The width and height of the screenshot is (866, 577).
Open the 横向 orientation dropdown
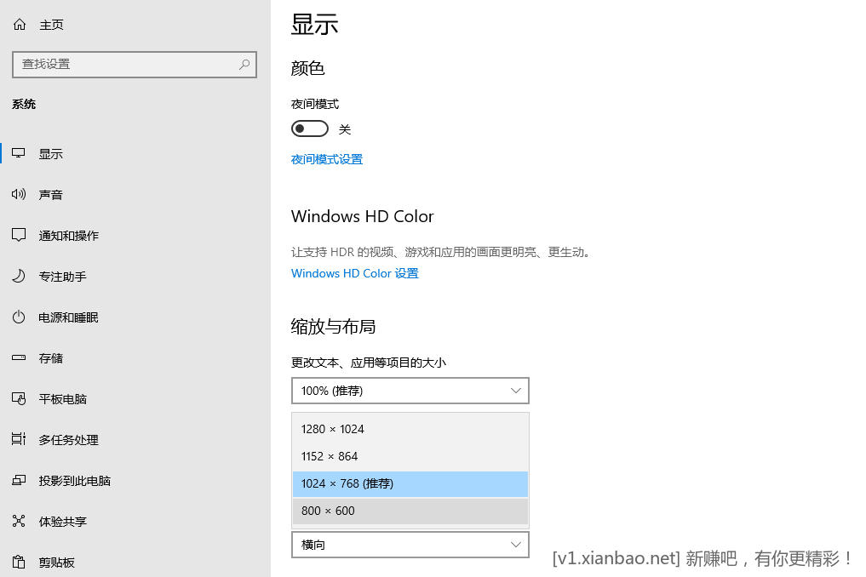(x=410, y=545)
